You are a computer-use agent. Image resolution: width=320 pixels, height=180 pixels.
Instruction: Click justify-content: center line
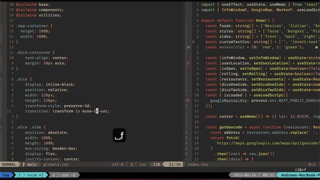tap(52, 159)
